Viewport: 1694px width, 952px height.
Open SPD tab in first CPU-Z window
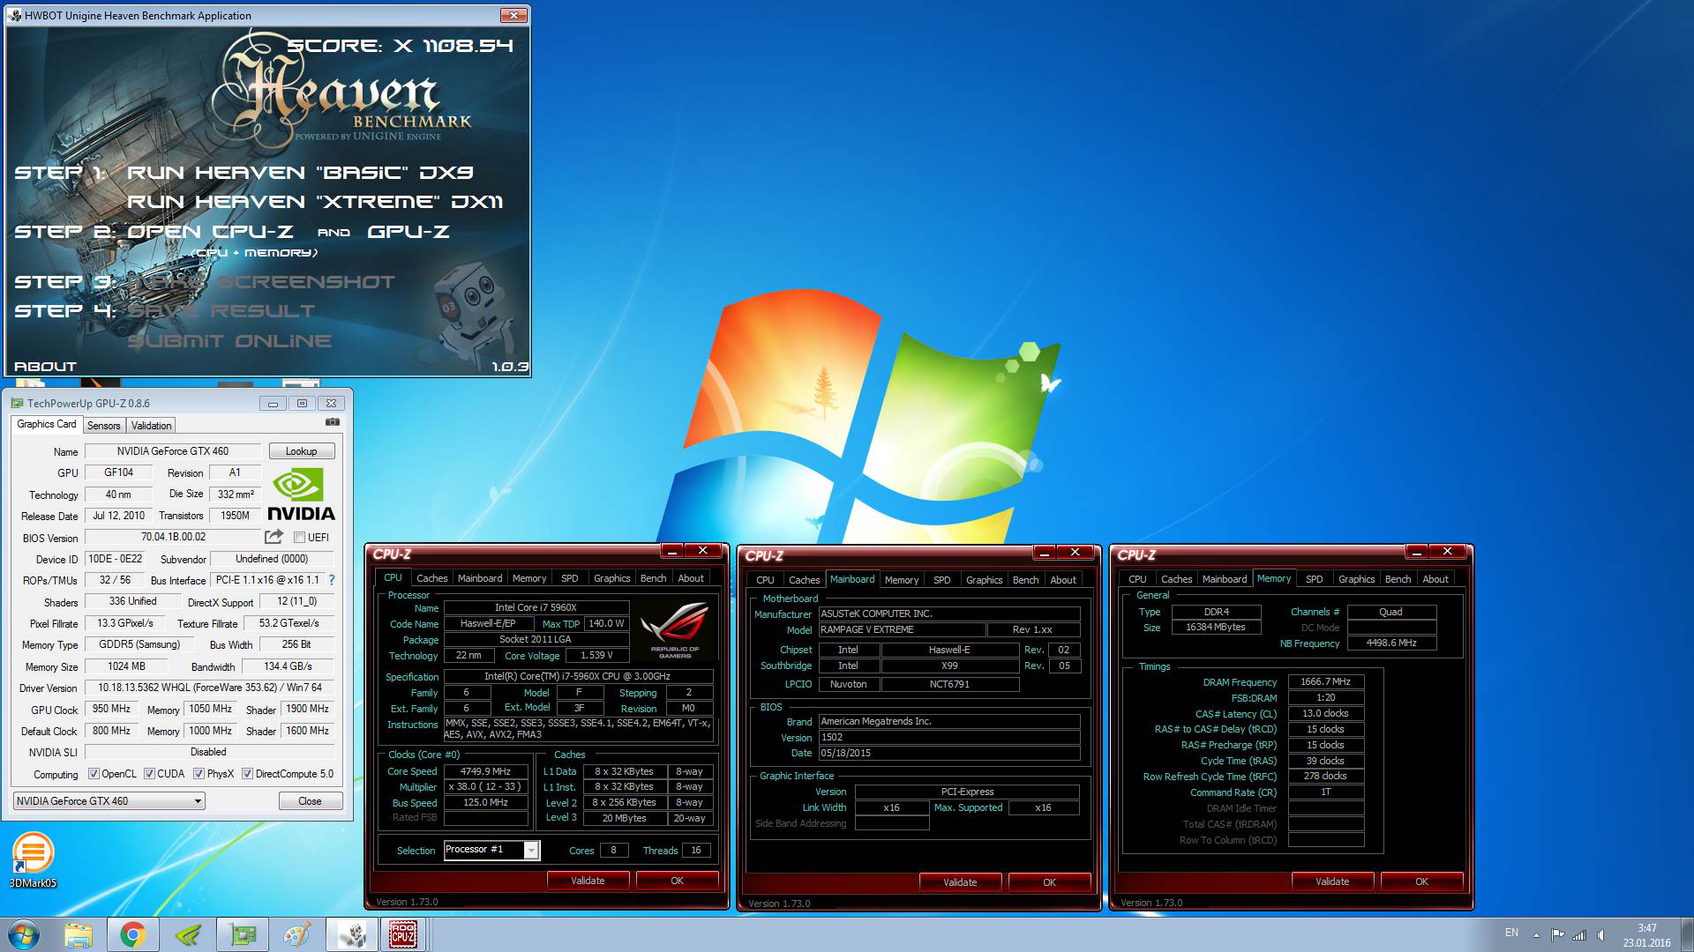[x=569, y=578]
